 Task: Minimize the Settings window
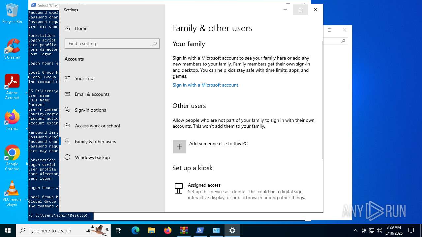point(285,10)
